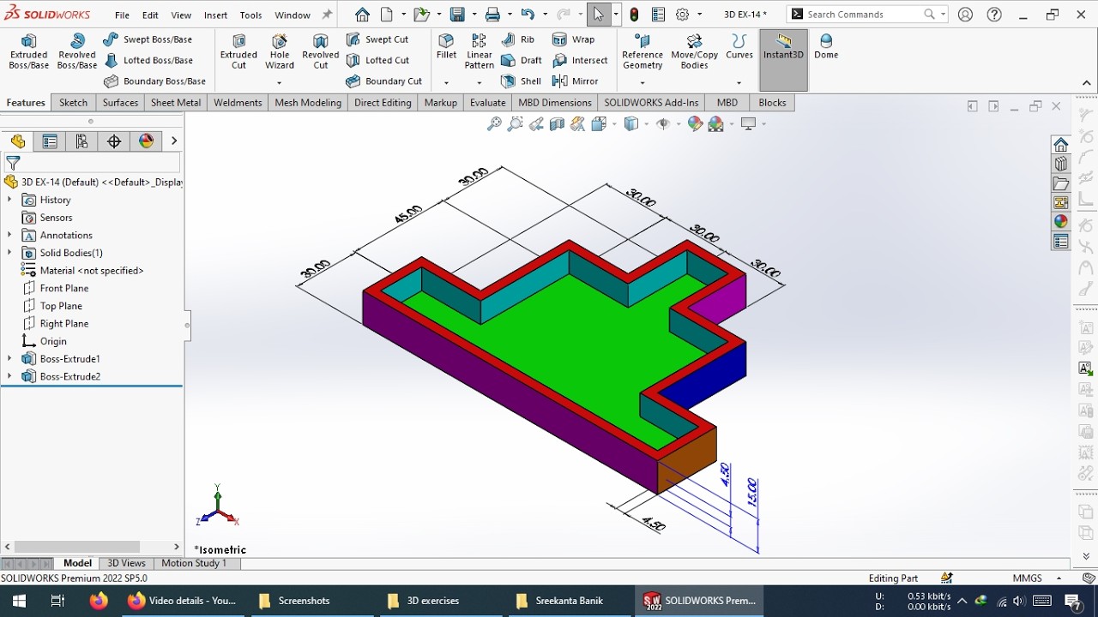Expand the Annotations tree node
The height and width of the screenshot is (617, 1098).
(x=9, y=235)
